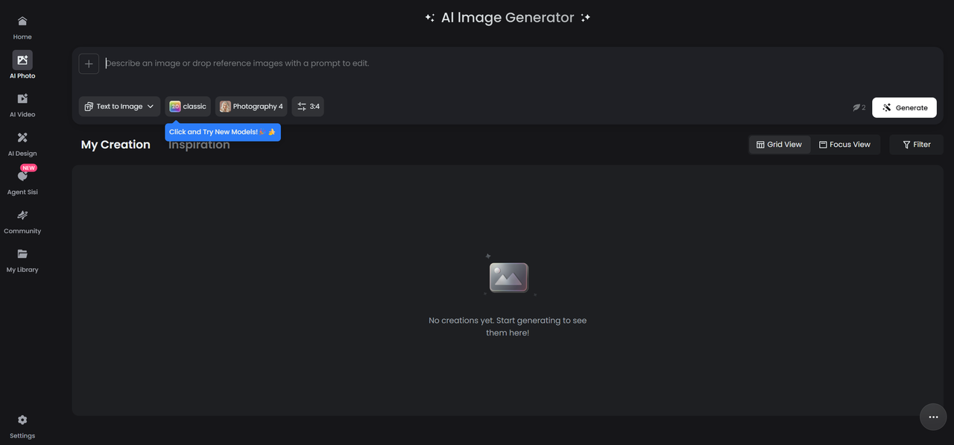Open the classic model selector
This screenshot has height=445, width=954.
[x=188, y=107]
